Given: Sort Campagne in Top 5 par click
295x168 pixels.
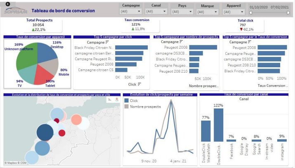Looking at the screenshot, I should 107,42.
